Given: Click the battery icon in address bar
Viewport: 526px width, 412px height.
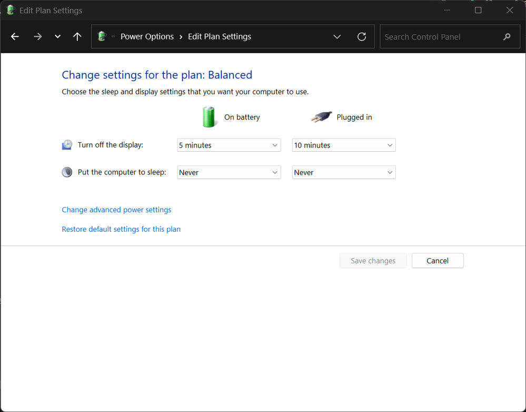Looking at the screenshot, I should 102,36.
